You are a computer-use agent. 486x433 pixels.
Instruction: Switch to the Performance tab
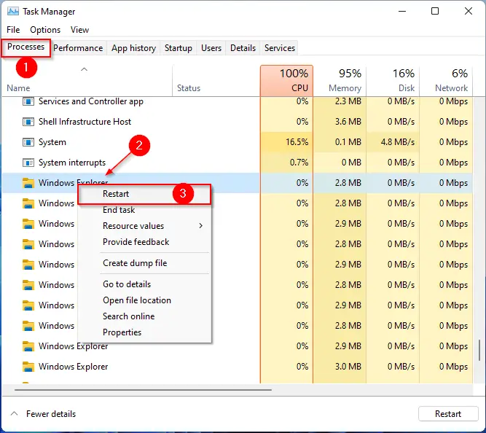click(78, 48)
